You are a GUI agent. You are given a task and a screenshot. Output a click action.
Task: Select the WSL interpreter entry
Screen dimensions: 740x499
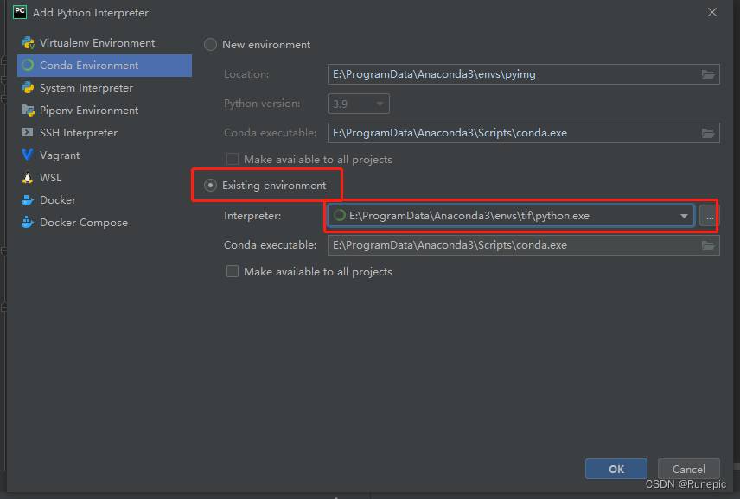(x=105, y=178)
